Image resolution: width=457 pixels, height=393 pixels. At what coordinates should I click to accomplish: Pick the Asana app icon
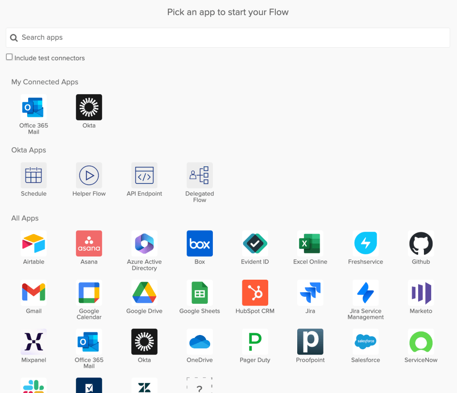tap(89, 244)
